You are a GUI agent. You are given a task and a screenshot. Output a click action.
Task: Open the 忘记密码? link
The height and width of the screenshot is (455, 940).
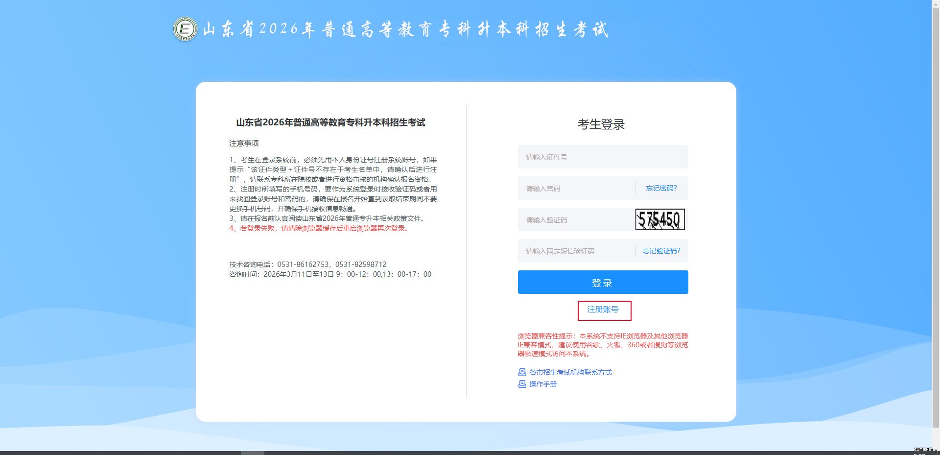click(x=661, y=188)
